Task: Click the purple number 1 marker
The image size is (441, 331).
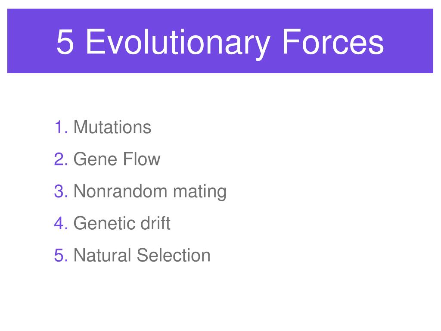Action: pos(61,127)
